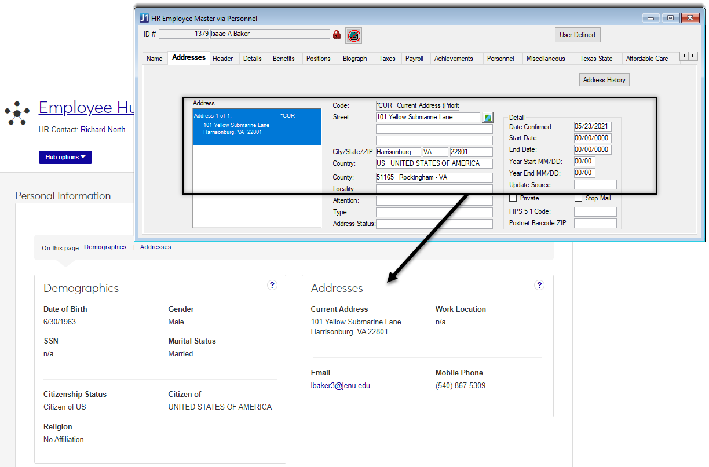Click the Address History button
This screenshot has width=709, height=467.
[x=604, y=80]
